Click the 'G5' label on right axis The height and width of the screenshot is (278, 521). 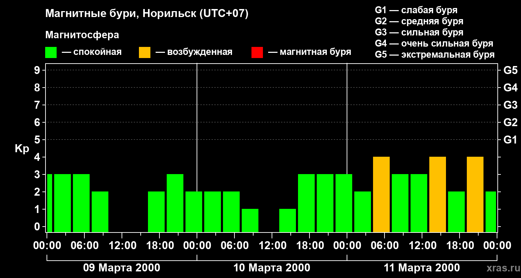[x=510, y=70]
